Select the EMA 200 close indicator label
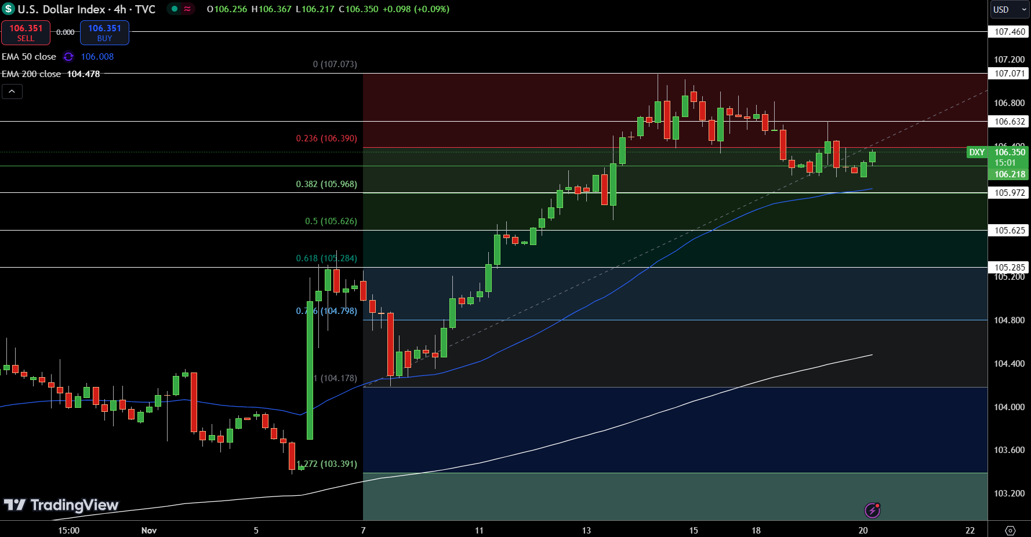The height and width of the screenshot is (537, 1031). (31, 74)
